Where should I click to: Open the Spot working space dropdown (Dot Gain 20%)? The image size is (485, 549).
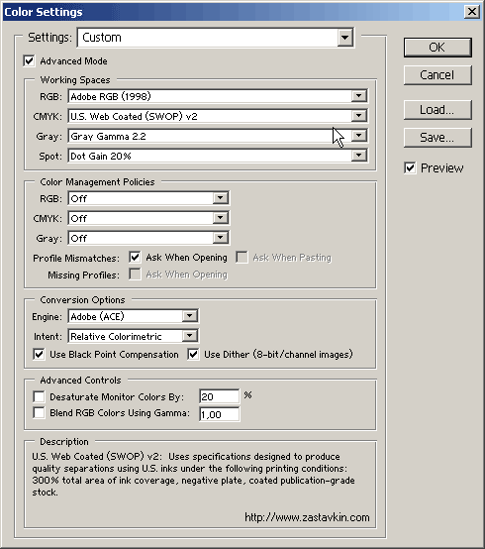(218, 156)
